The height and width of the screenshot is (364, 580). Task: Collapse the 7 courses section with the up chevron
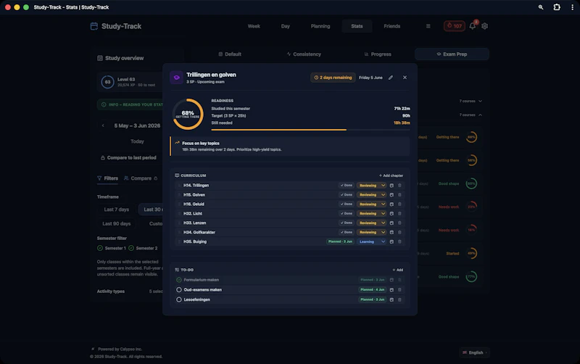tap(480, 115)
